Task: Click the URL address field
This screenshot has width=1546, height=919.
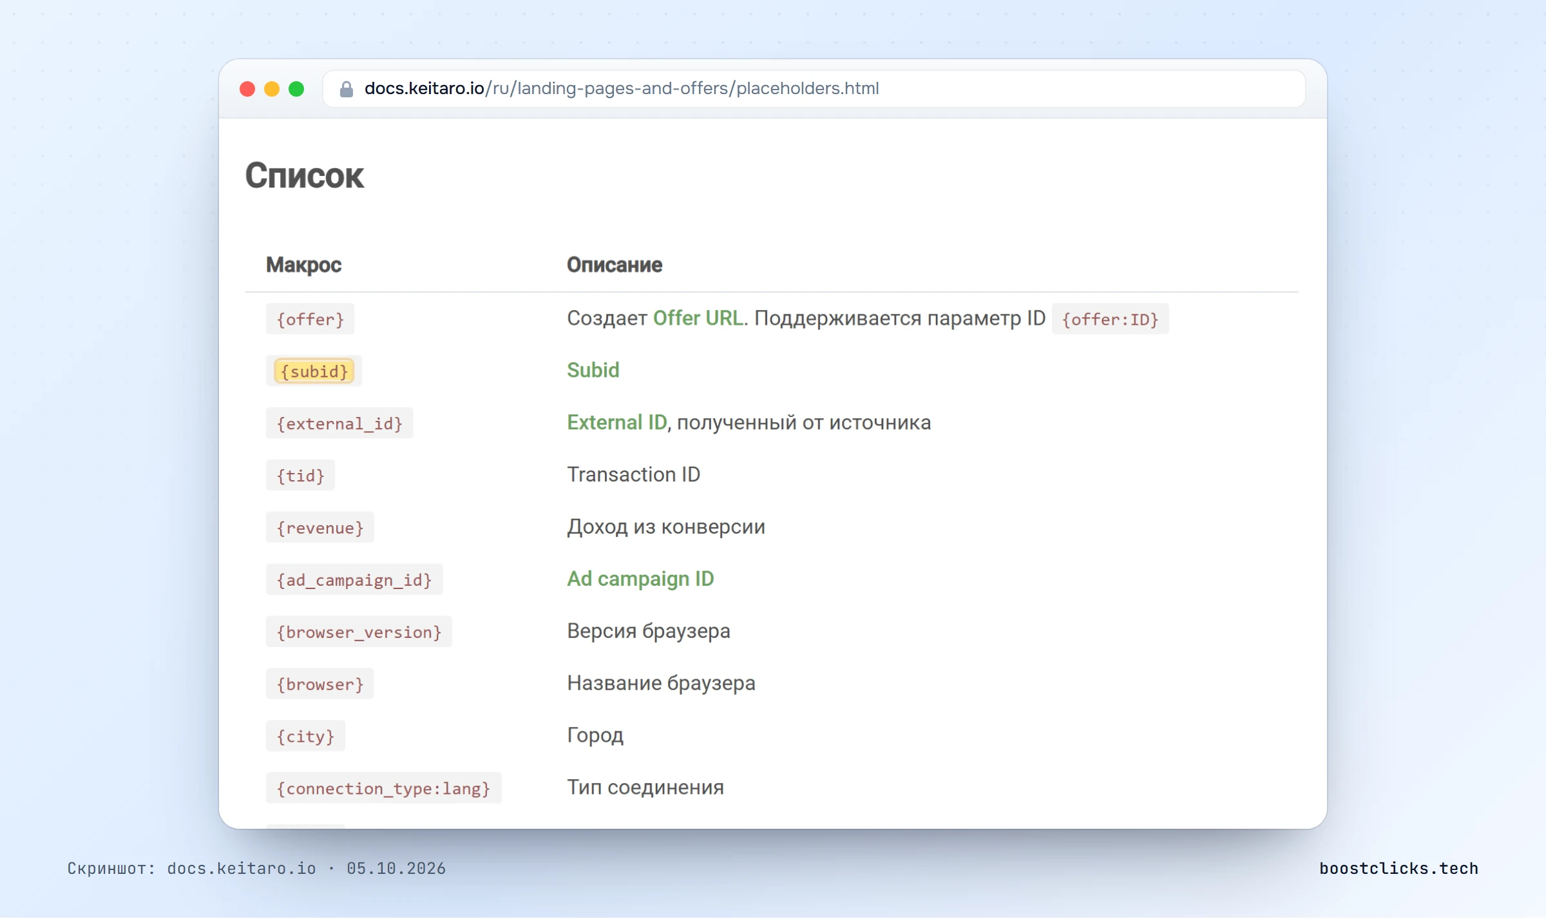Action: point(814,89)
